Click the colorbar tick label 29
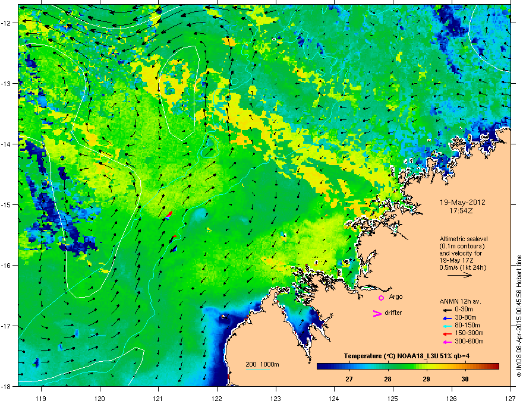Screen dimensions: 523x404 click(426, 379)
